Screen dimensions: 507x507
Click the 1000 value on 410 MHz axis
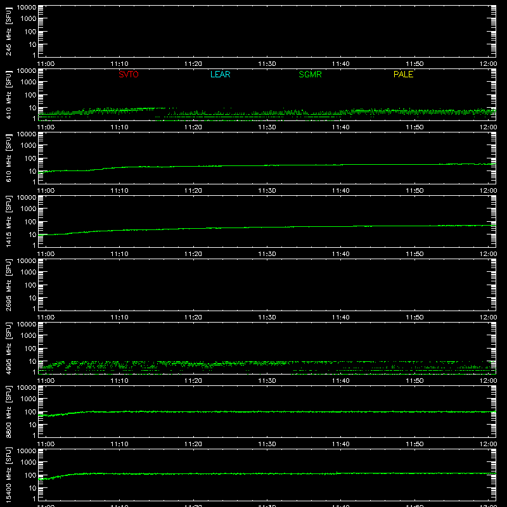[x=29, y=82]
